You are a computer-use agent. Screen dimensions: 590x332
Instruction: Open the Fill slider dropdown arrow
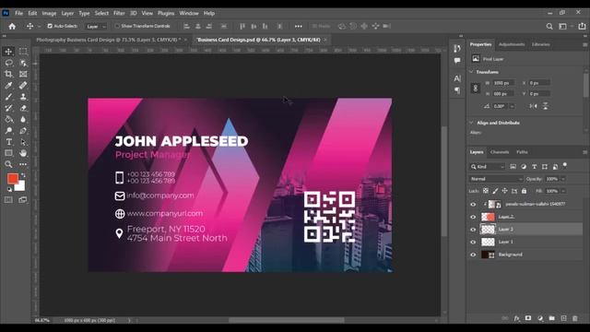(563, 191)
